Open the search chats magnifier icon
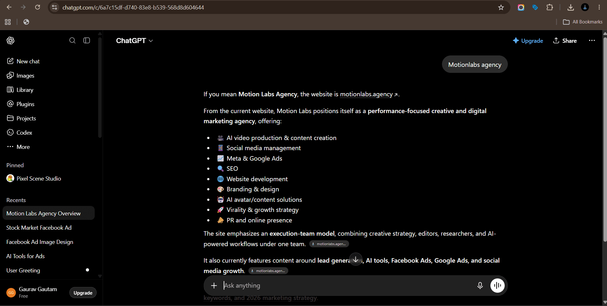The width and height of the screenshot is (607, 306). [73, 41]
